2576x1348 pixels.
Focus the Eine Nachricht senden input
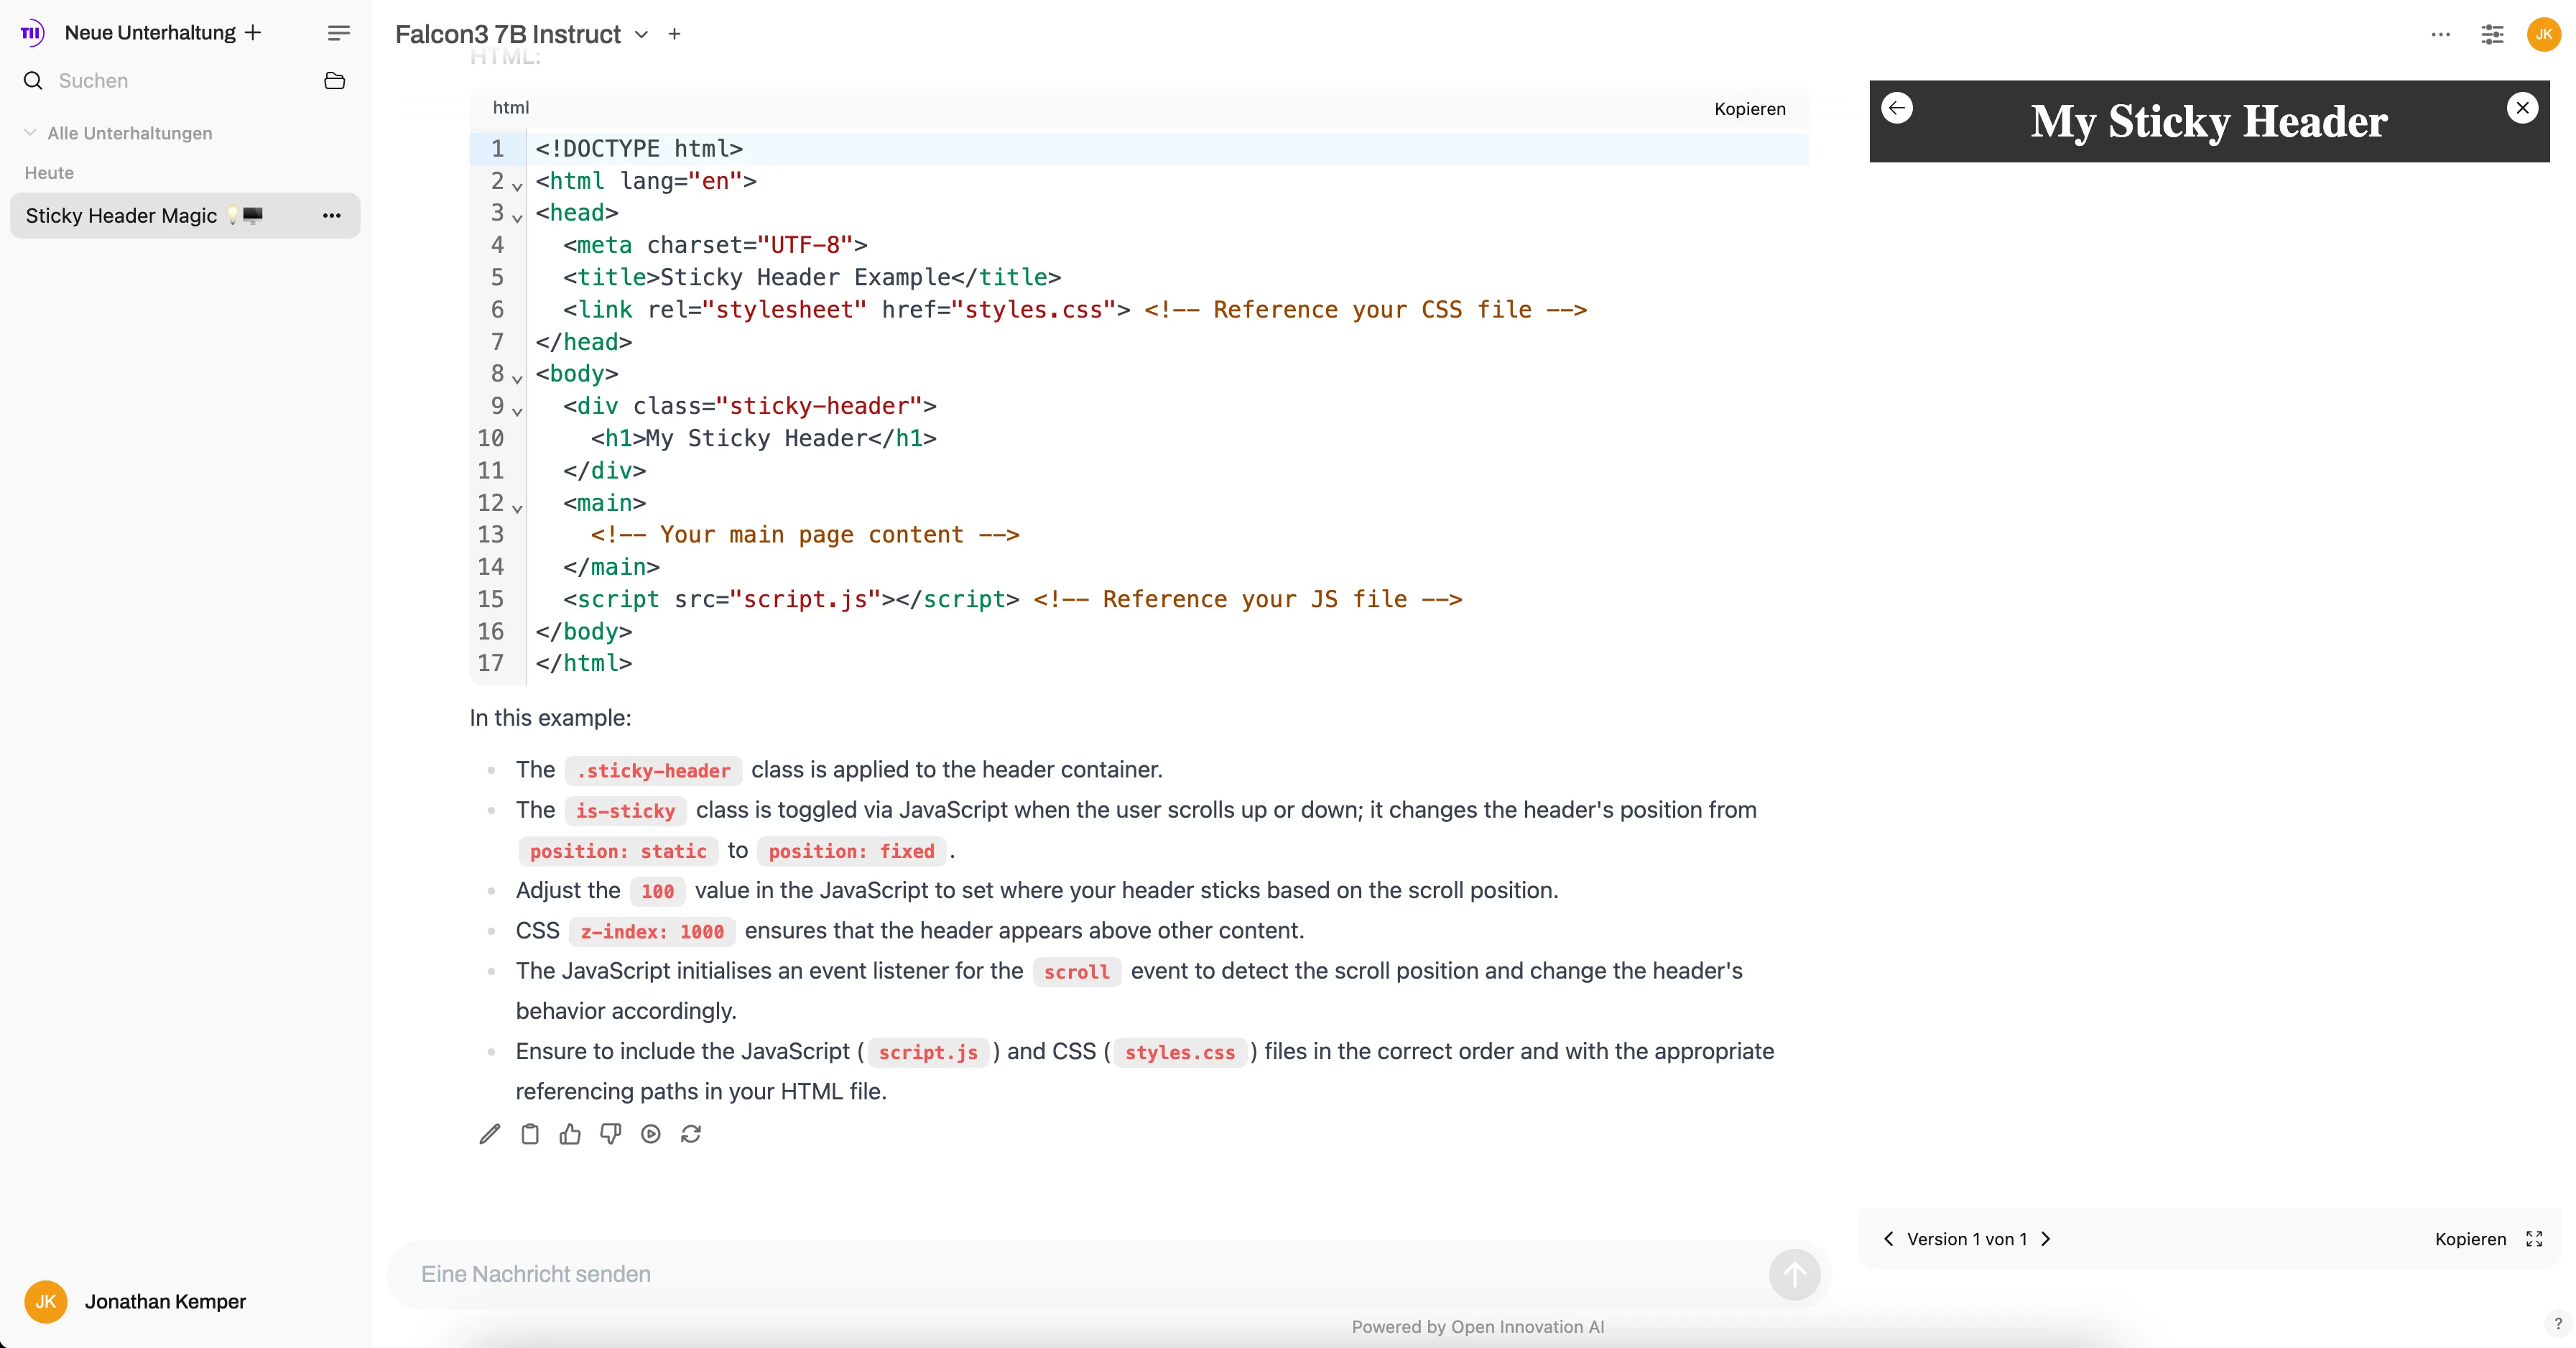[x=1085, y=1274]
